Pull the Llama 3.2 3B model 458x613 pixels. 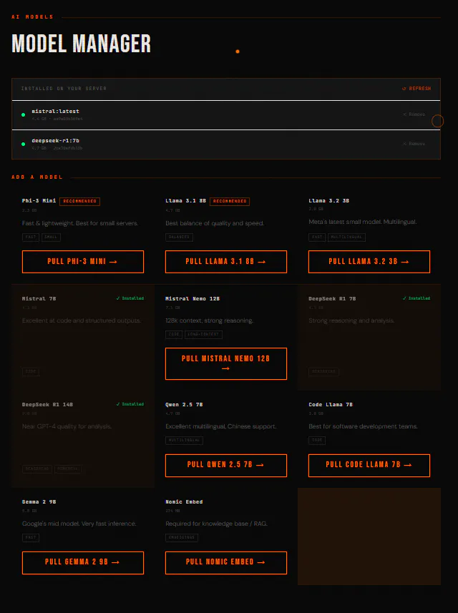[369, 262]
